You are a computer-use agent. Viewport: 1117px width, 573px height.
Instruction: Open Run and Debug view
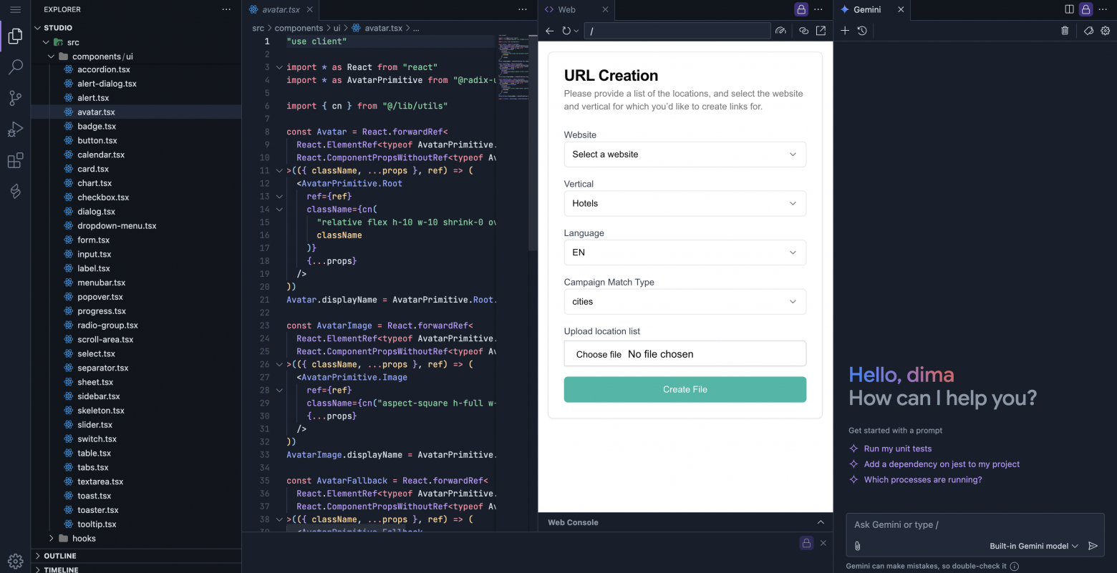[x=15, y=129]
